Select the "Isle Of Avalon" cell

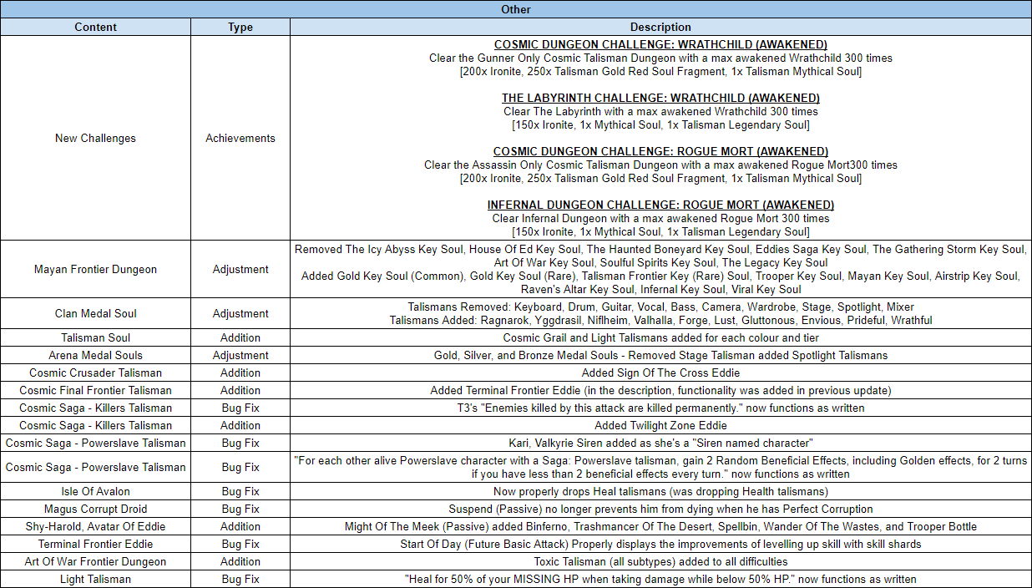(x=95, y=491)
